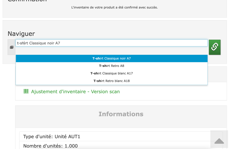Select "T-shirt Classique noir A7" suggestion
230x149 pixels.
(x=112, y=58)
